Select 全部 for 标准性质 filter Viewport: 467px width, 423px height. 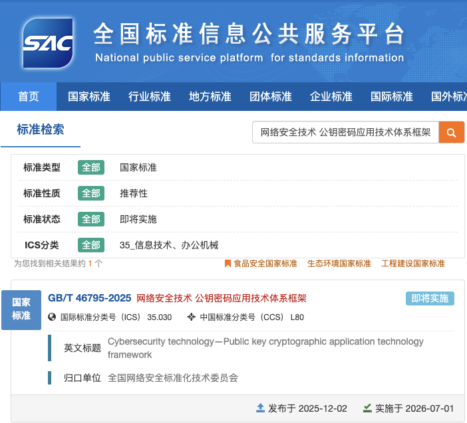(91, 193)
